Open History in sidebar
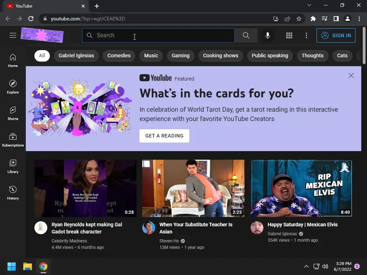The image size is (367, 275). click(13, 193)
